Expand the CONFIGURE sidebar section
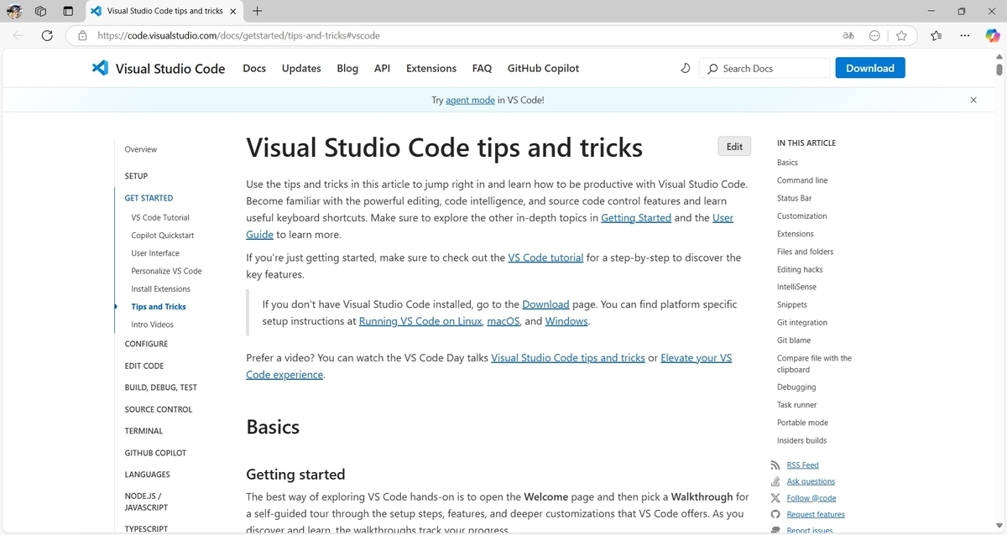Screen dimensions: 1007x535 coord(146,344)
